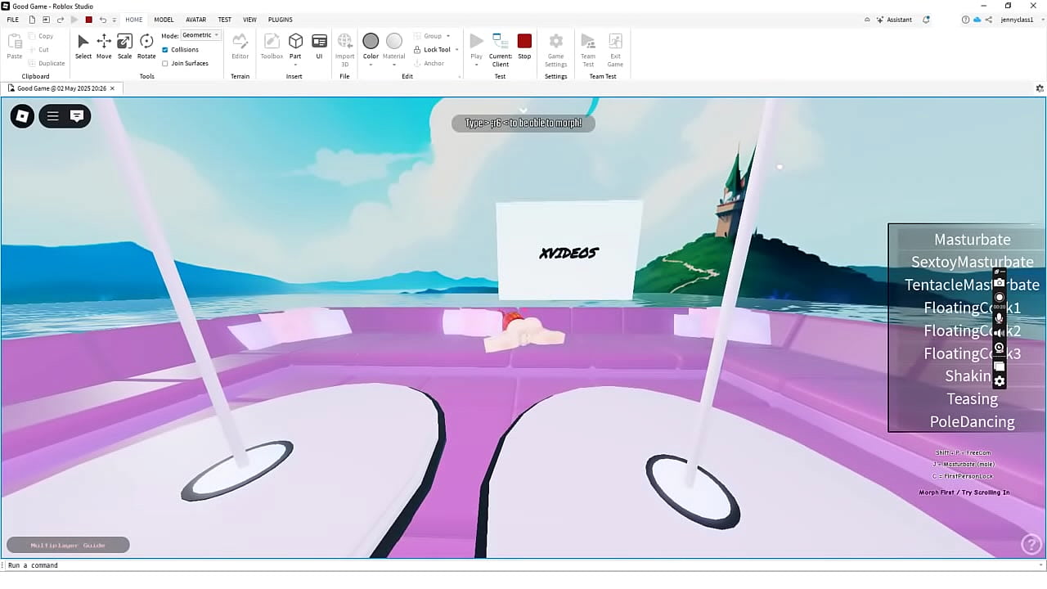Enable Join Surfaces
Viewport: 1047px width, 589px height.
(x=165, y=63)
